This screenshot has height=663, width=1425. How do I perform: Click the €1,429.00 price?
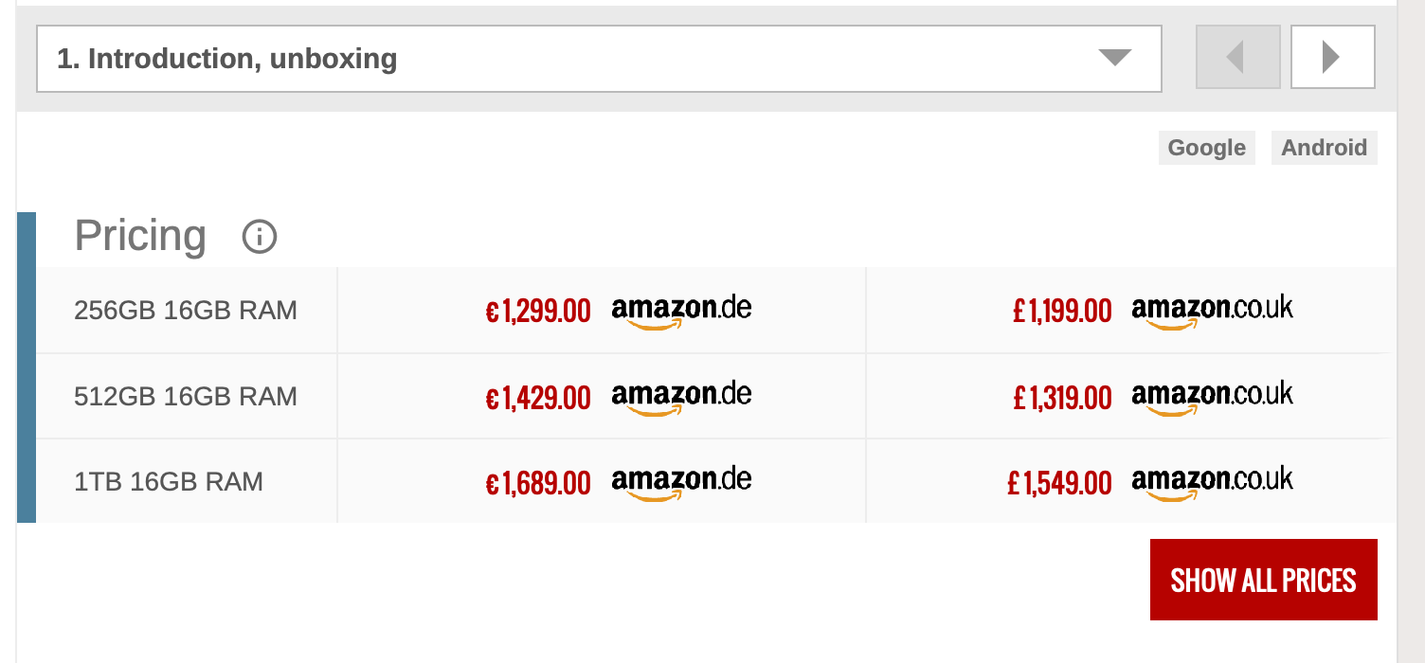coord(538,398)
